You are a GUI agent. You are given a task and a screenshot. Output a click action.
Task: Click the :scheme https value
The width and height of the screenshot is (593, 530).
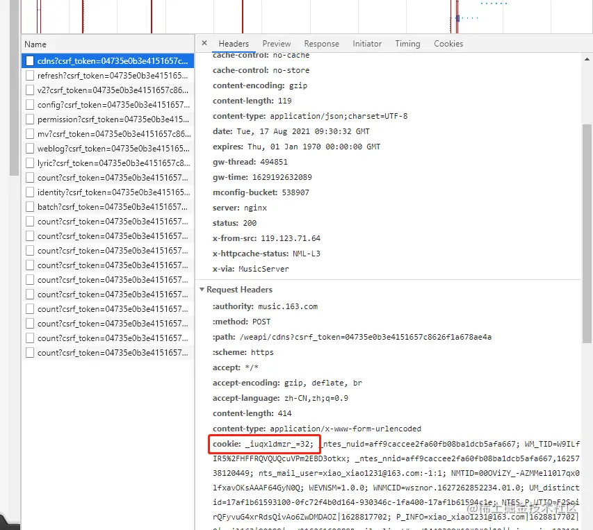(x=262, y=352)
